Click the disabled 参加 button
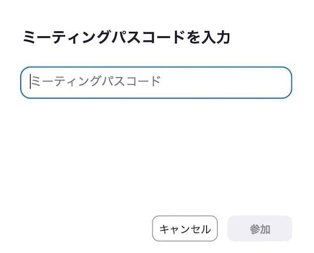This screenshot has width=314, height=253. [260, 228]
